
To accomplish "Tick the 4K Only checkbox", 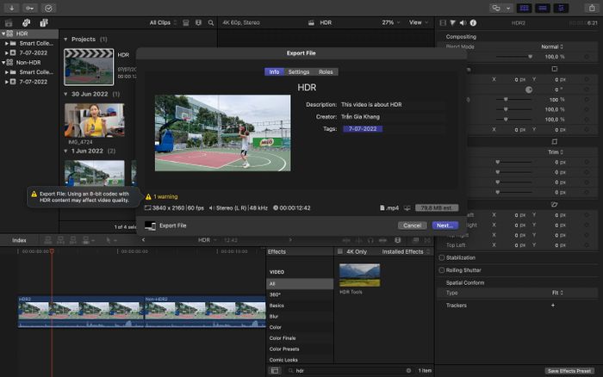I will 340,251.
